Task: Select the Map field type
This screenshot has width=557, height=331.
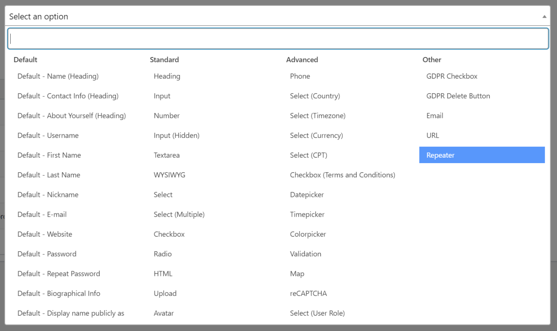Action: 346,274
